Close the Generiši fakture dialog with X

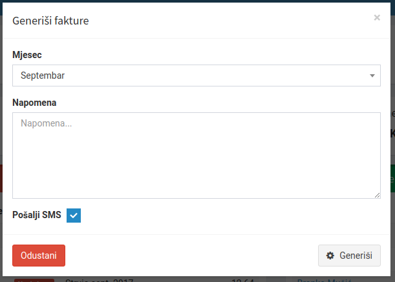(377, 17)
